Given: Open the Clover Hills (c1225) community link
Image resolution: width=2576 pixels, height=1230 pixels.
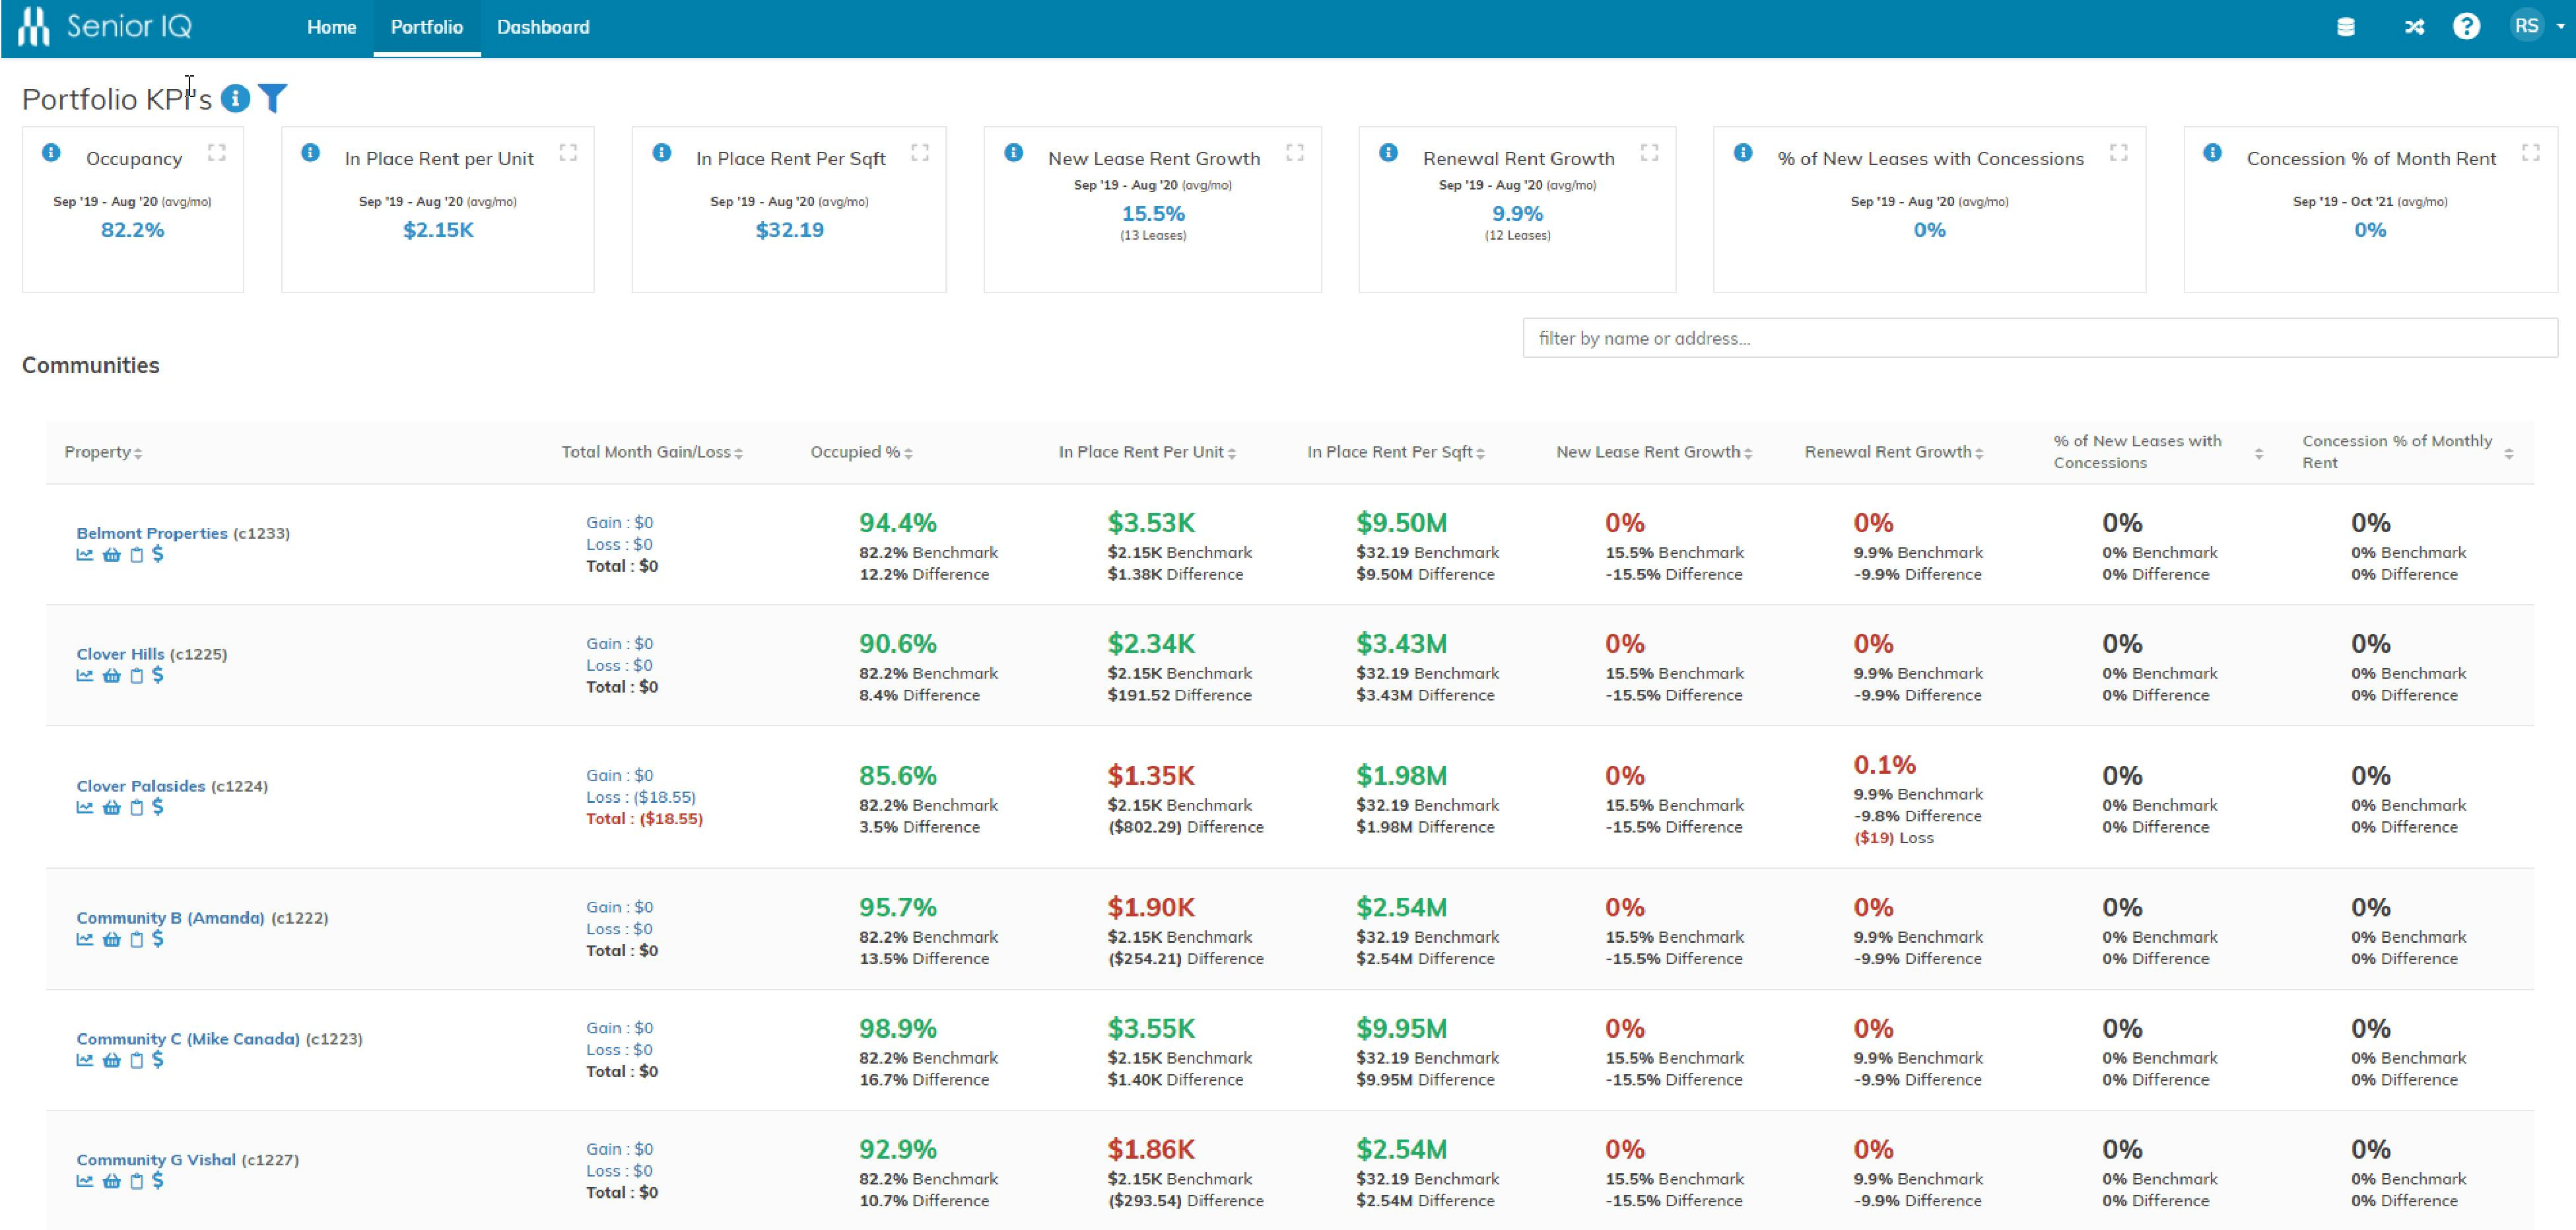Looking at the screenshot, I should 120,653.
